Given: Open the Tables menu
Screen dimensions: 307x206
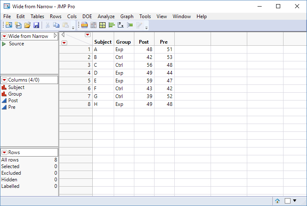Looking at the screenshot, I should 37,16.
